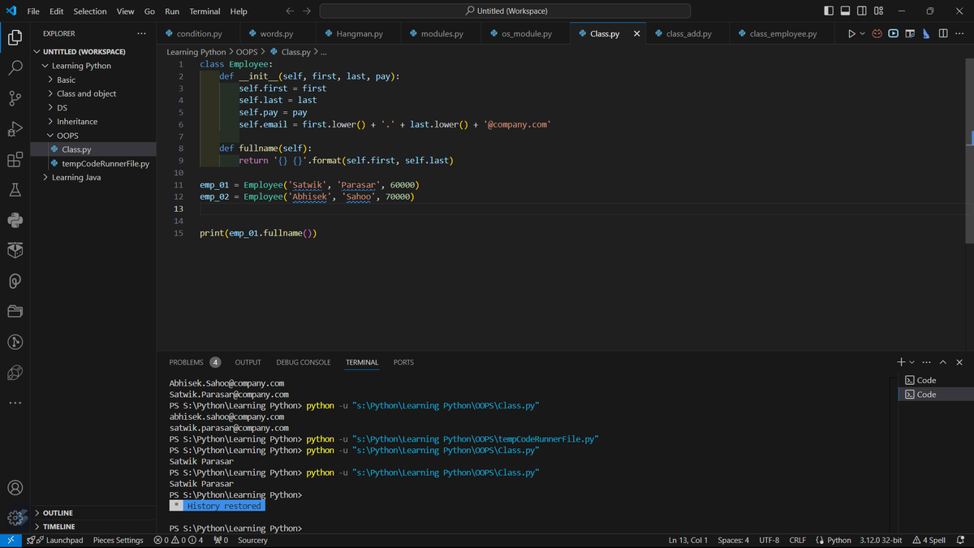Image resolution: width=974 pixels, height=548 pixels.
Task: Toggle the primary side bar
Action: 828,11
